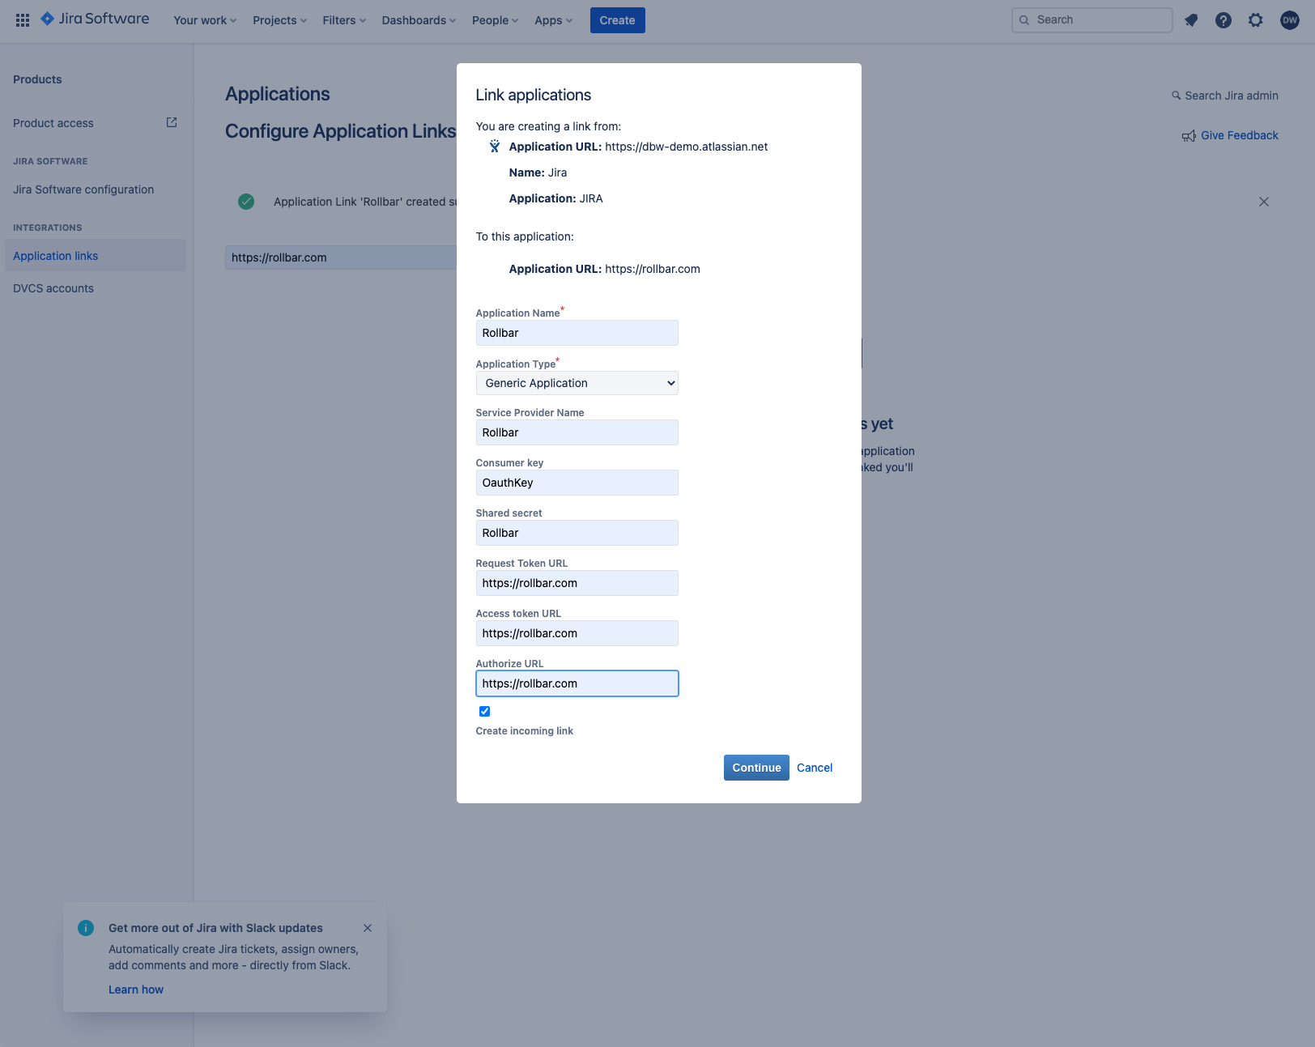Uncheck the Create incoming link checkbox
Image resolution: width=1315 pixels, height=1047 pixels.
point(485,712)
